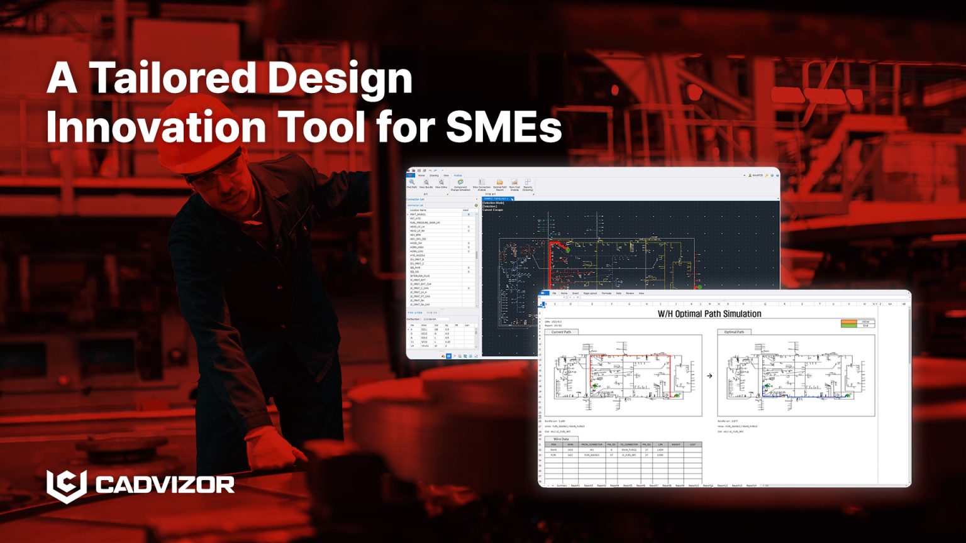Viewport: 966px width, 543px height.
Task: Collapse the Connector List panel
Action: pos(476,199)
